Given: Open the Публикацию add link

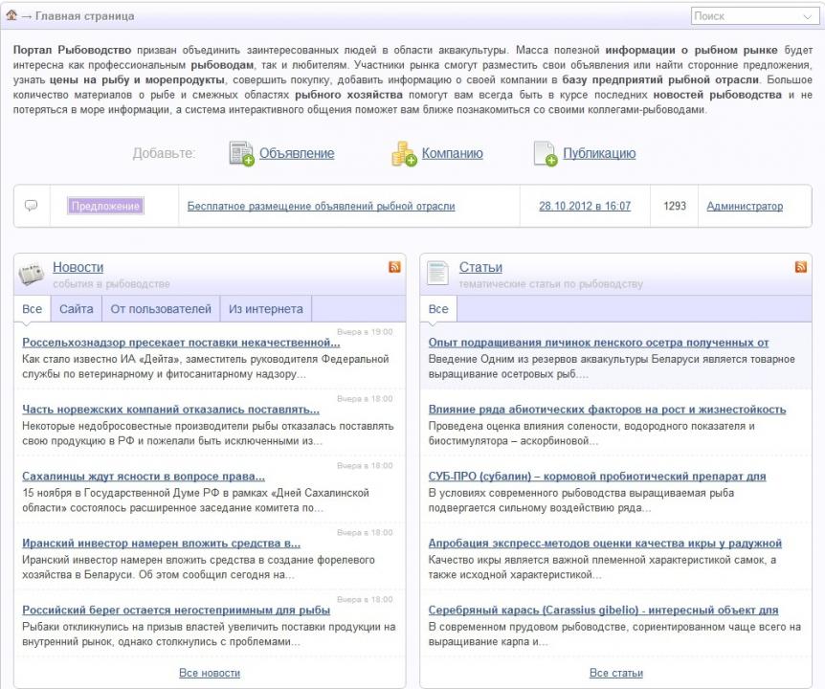Looking at the screenshot, I should 599,153.
